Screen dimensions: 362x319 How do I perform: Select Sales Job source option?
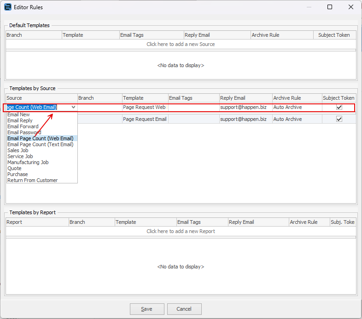[42, 150]
